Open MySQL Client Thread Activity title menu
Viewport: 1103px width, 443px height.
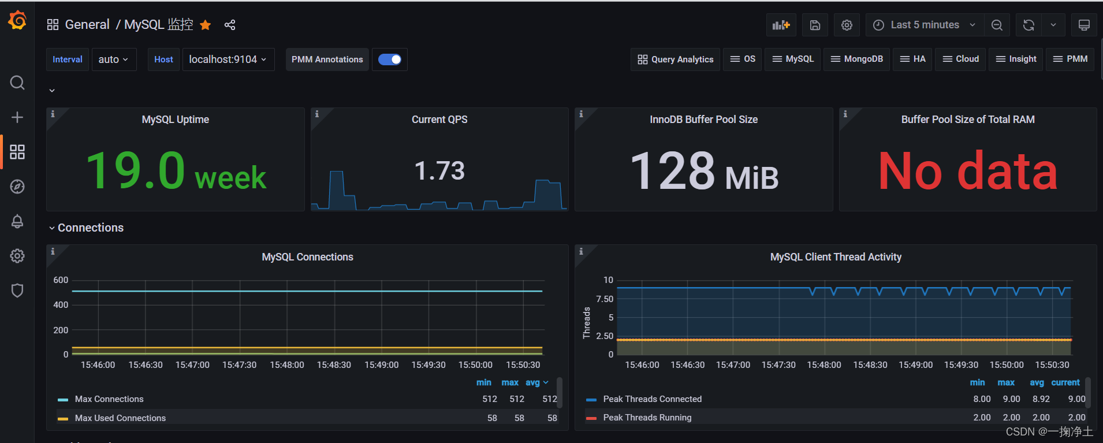click(x=836, y=257)
